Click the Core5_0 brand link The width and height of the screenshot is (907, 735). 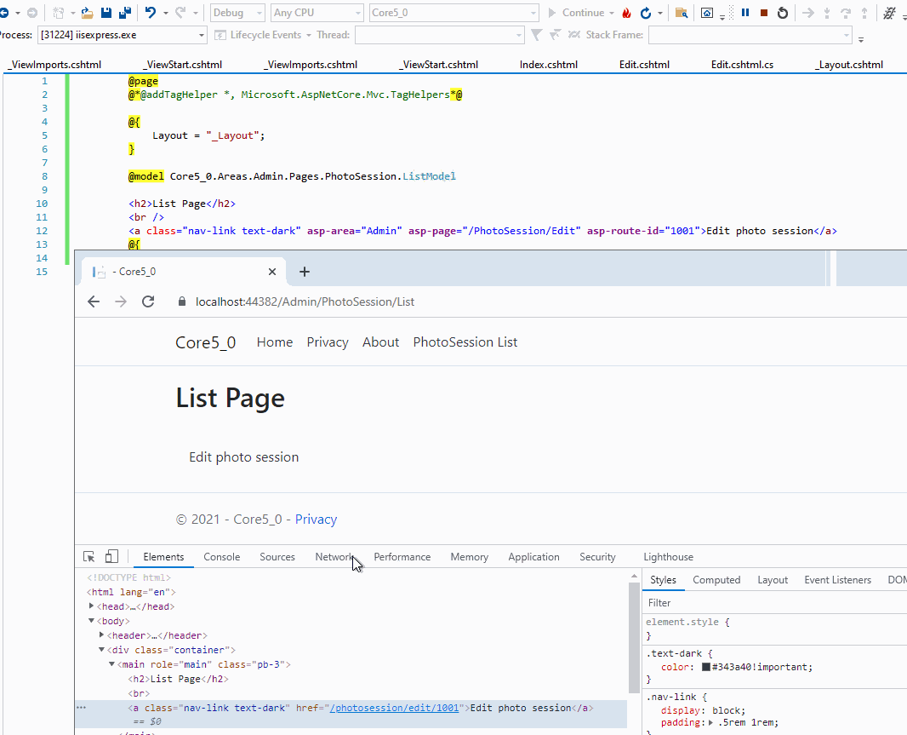point(205,342)
